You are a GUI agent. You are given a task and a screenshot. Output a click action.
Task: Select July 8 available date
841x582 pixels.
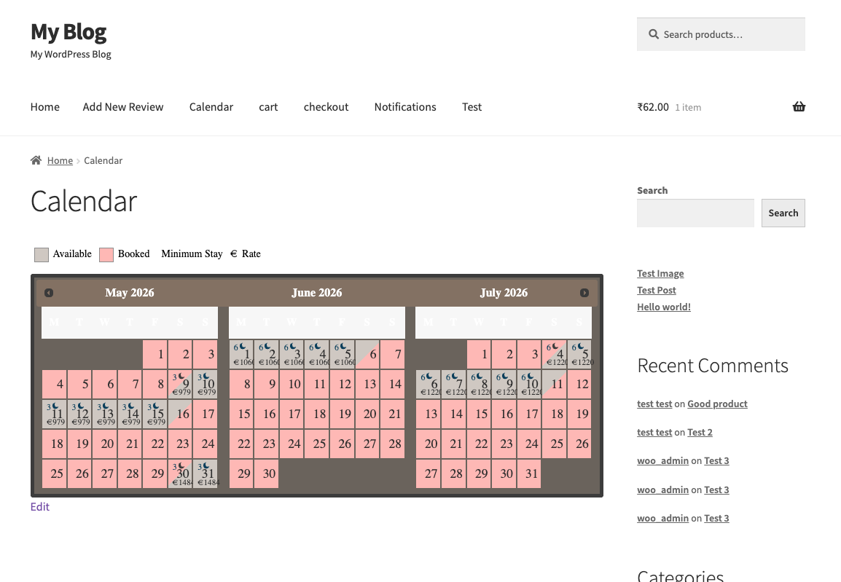click(480, 384)
